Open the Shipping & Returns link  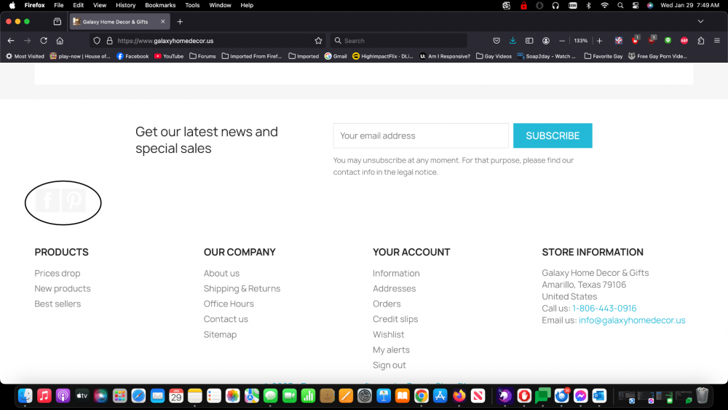coord(242,288)
